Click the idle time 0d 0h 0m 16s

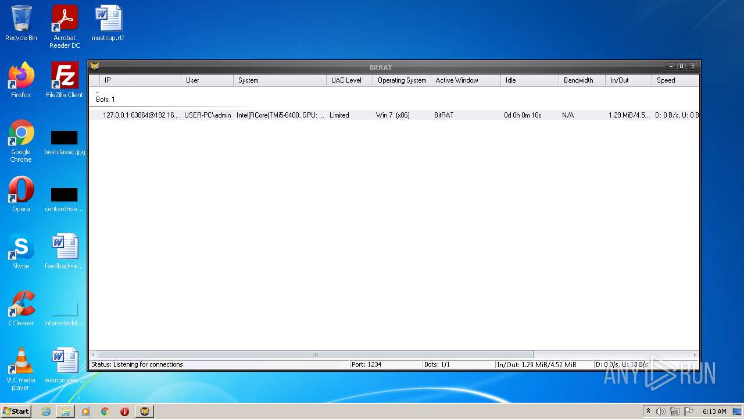coord(523,115)
